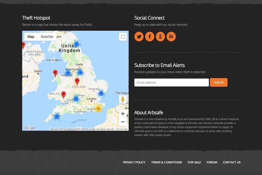
Task: Go to the For Sale page
Action: point(194,162)
